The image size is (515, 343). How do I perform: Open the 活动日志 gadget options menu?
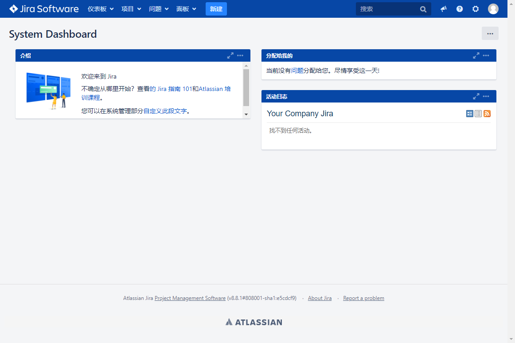(x=486, y=96)
